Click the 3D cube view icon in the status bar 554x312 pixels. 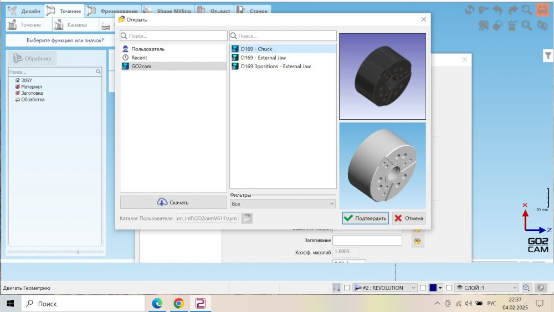click(526, 288)
